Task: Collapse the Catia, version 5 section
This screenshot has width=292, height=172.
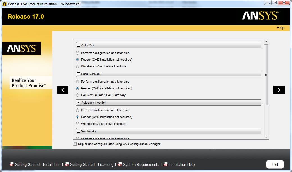Action: 79,74
